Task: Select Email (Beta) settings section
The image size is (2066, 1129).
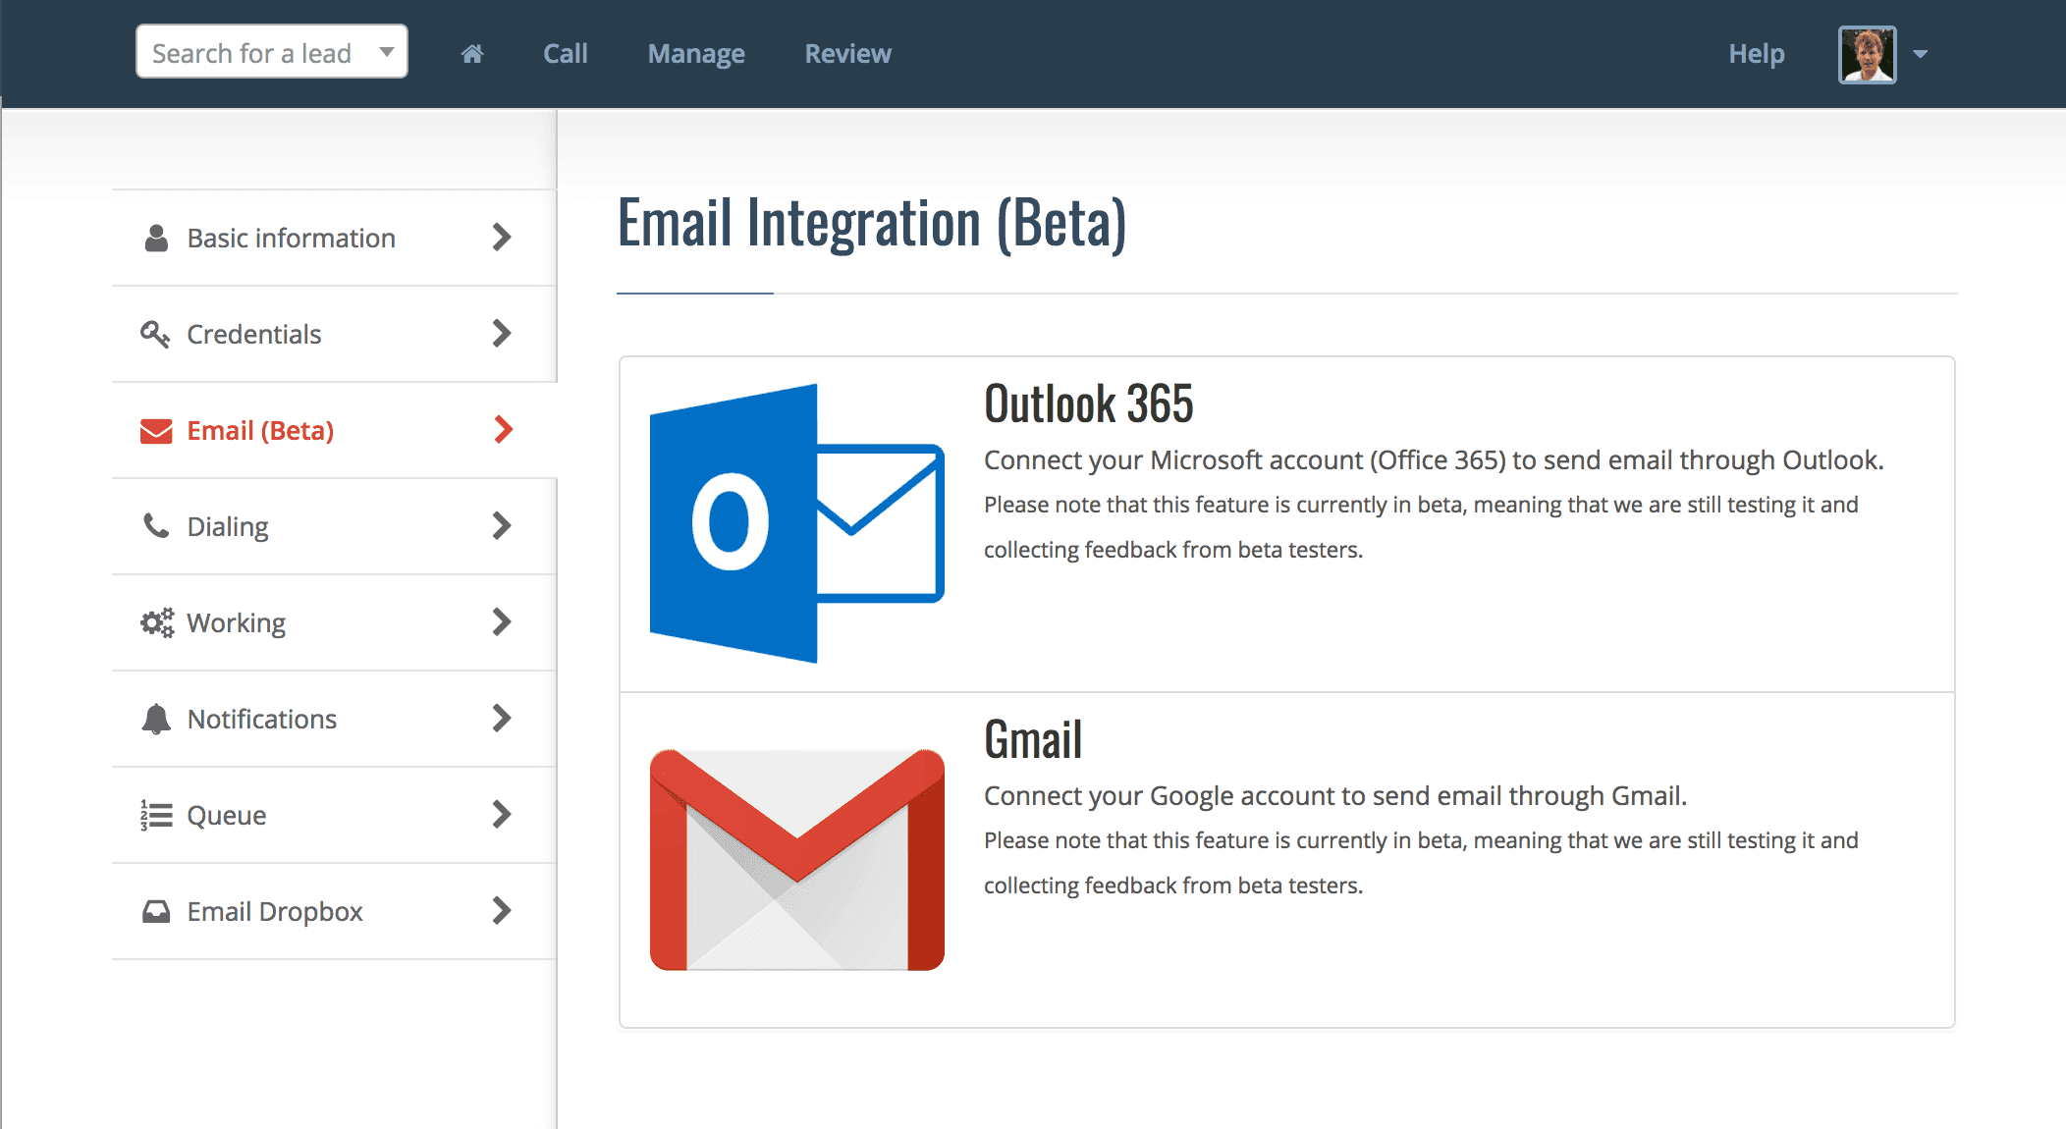Action: point(334,430)
